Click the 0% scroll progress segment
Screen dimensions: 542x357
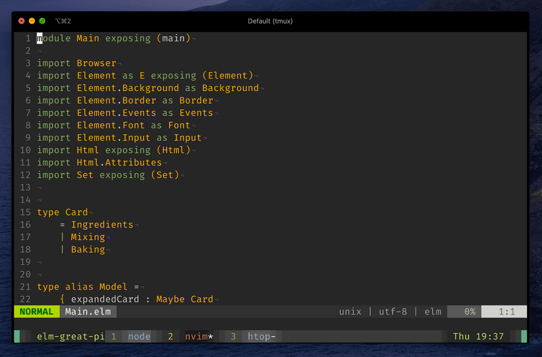pos(467,312)
